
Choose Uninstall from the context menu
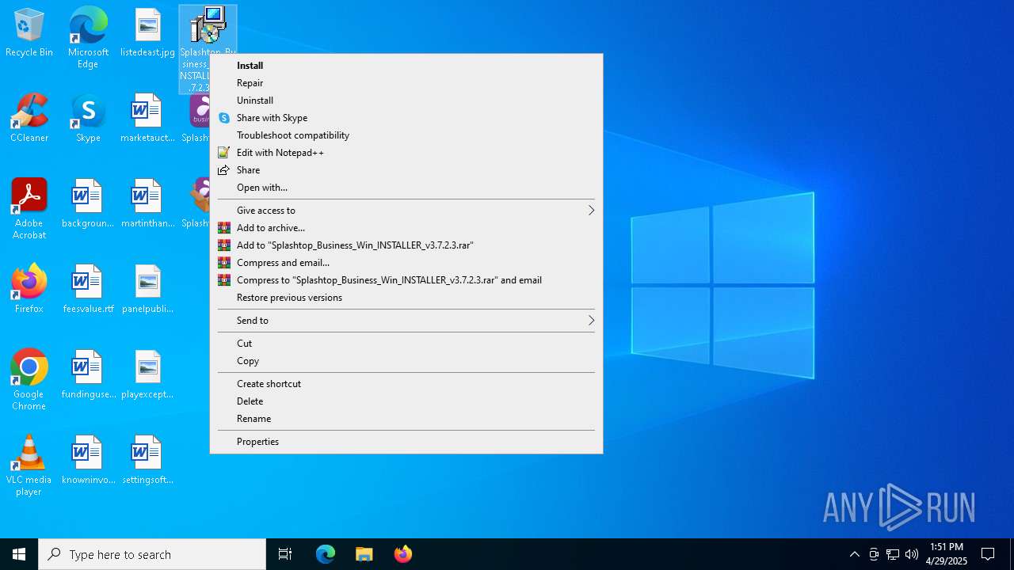point(406,101)
